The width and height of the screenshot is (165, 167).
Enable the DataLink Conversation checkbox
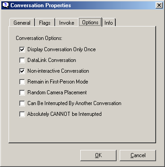click(x=22, y=60)
